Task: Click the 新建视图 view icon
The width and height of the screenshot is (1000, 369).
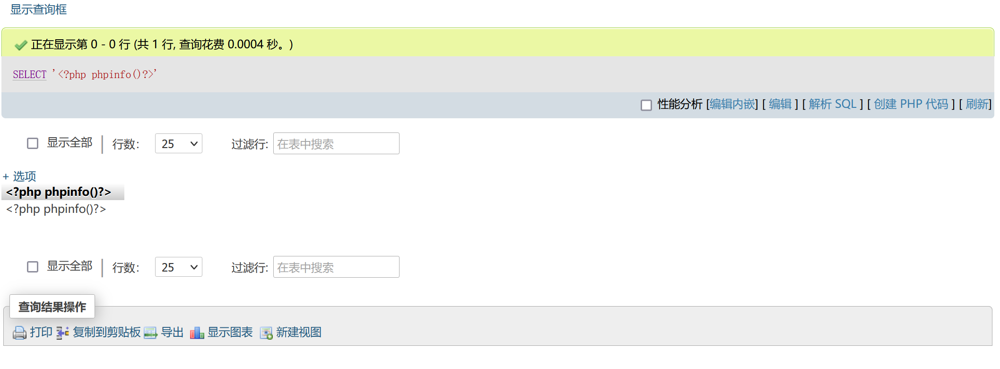Action: point(267,333)
